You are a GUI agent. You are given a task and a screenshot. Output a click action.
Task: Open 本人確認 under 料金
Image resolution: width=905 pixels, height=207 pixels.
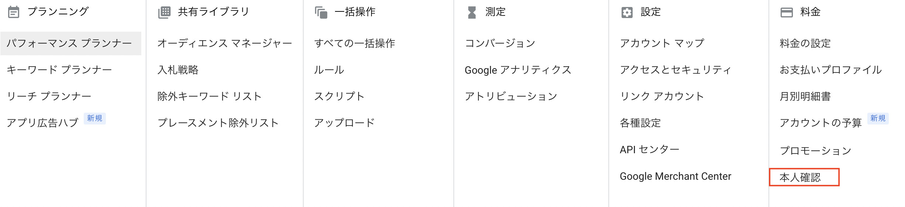(800, 178)
